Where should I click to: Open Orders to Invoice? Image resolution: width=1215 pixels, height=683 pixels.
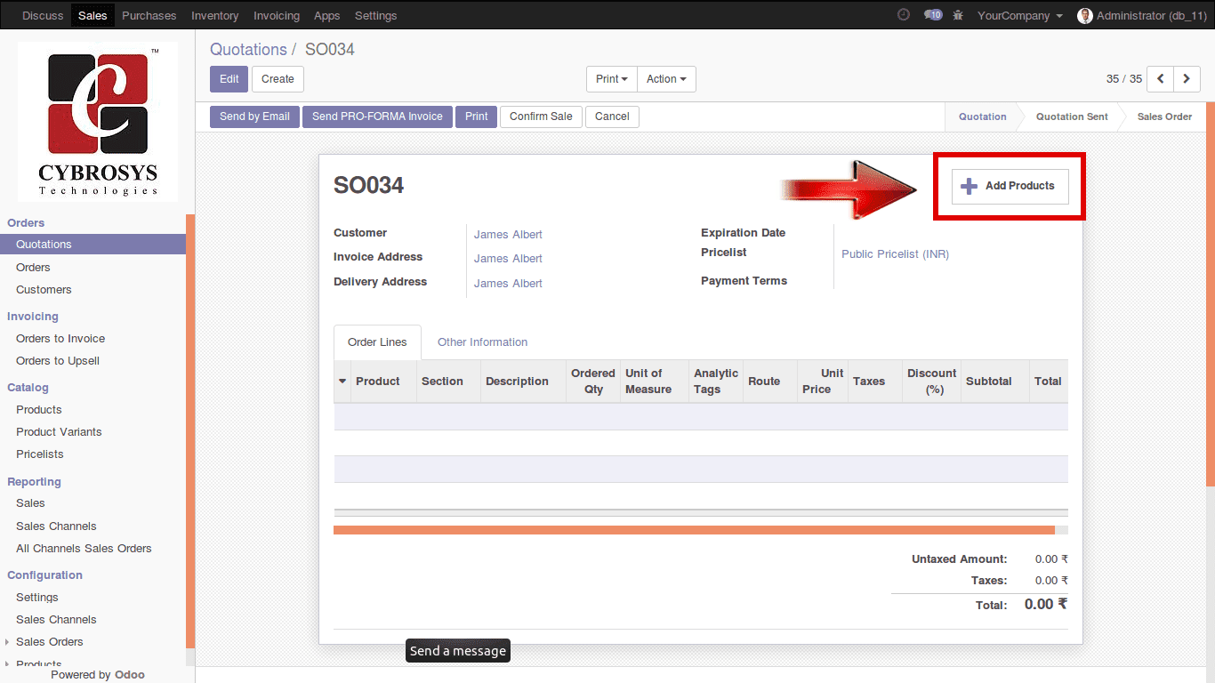[60, 339]
